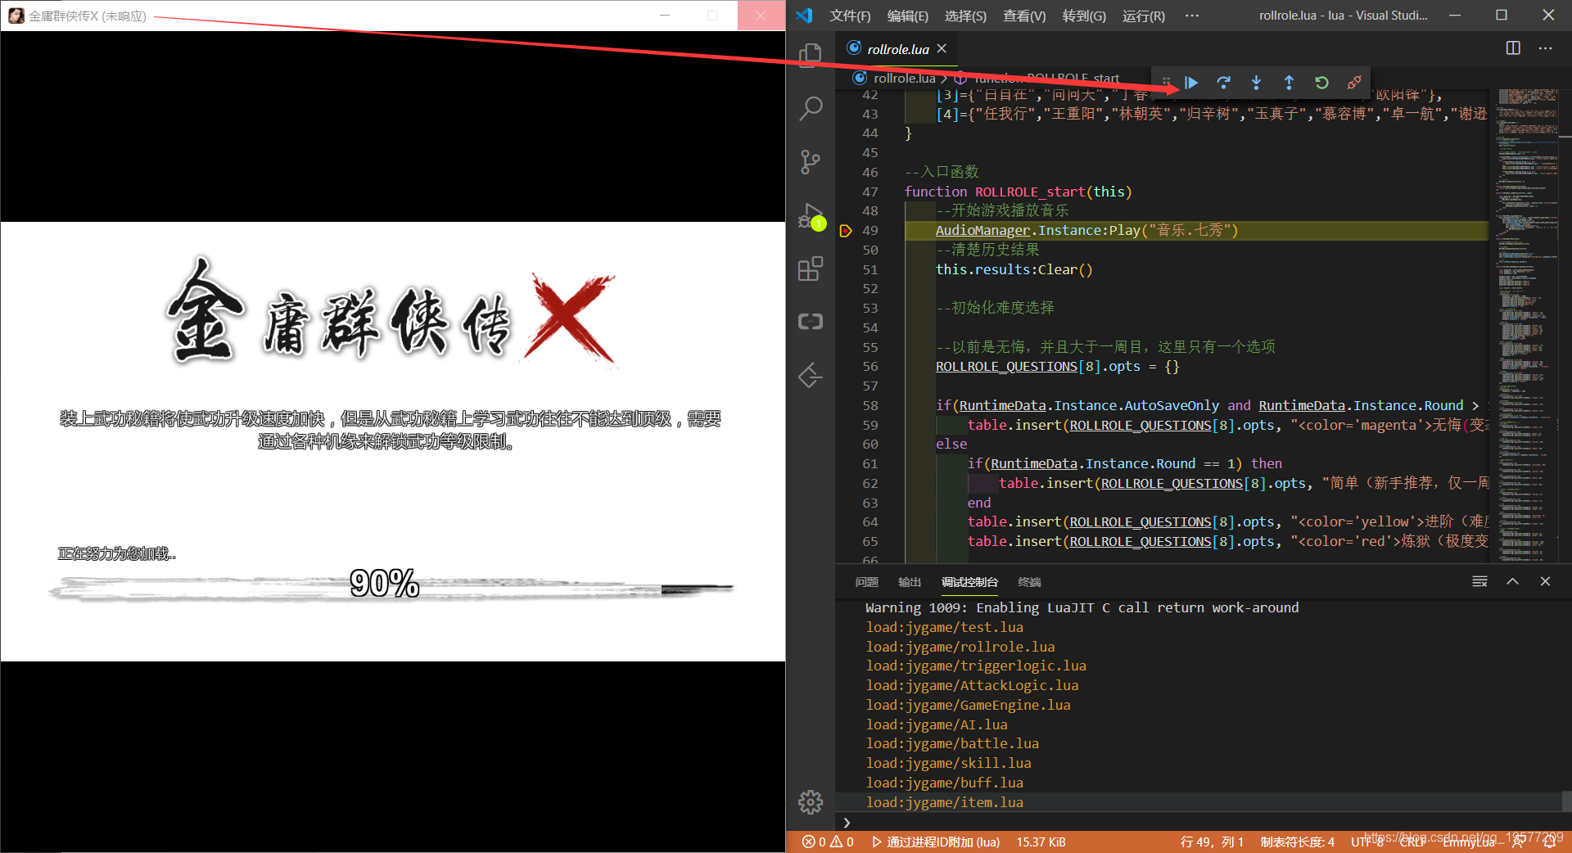This screenshot has height=853, width=1572.
Task: Click the UTF-8 encoding selector
Action: (1367, 842)
